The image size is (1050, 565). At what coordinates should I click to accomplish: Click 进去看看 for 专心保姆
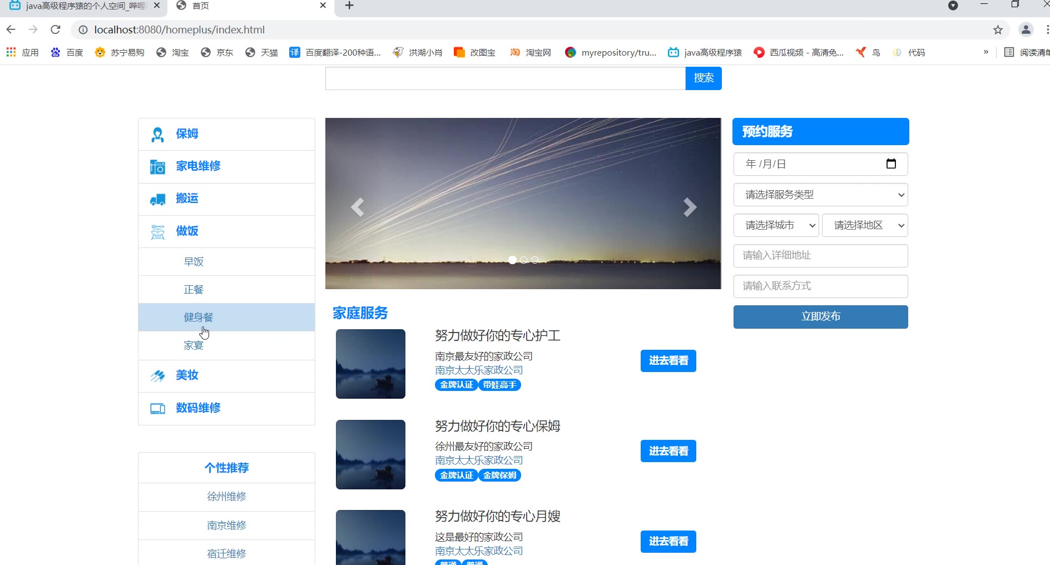668,451
